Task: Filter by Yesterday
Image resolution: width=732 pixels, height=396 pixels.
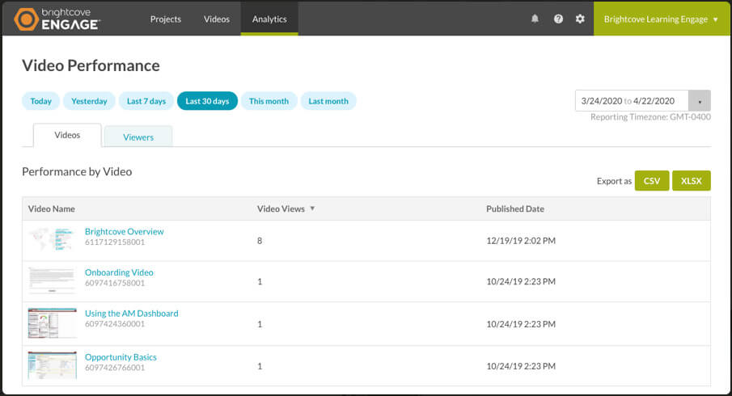Action: pyautogui.click(x=89, y=101)
